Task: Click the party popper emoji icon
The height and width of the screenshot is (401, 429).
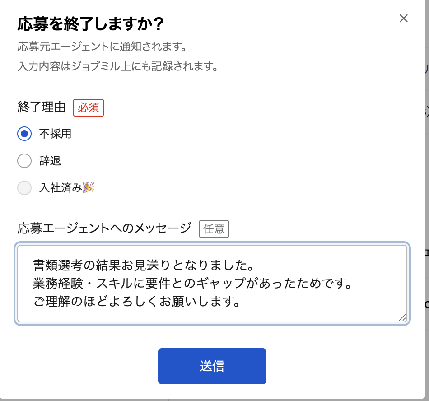Action: tap(88, 187)
